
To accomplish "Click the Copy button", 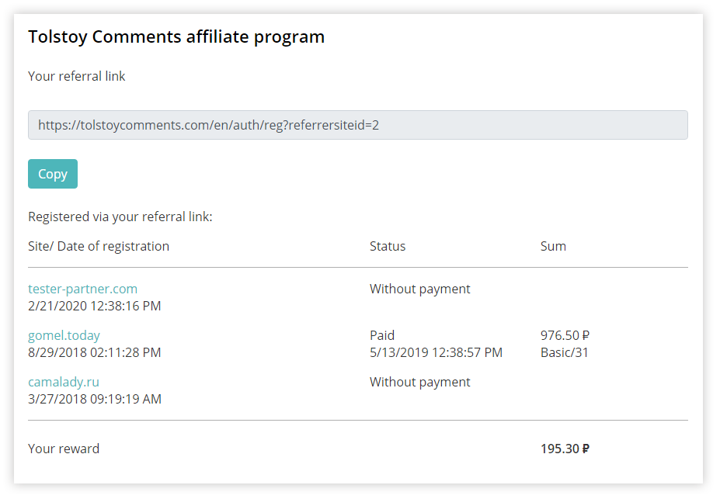I will click(53, 174).
